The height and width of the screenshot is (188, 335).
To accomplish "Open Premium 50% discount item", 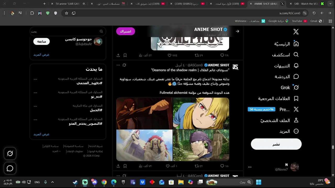I will coord(273,110).
